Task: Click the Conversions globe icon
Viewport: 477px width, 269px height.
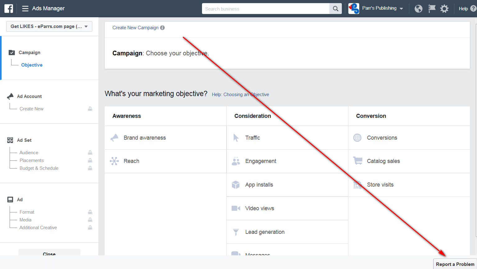Action: [x=357, y=137]
